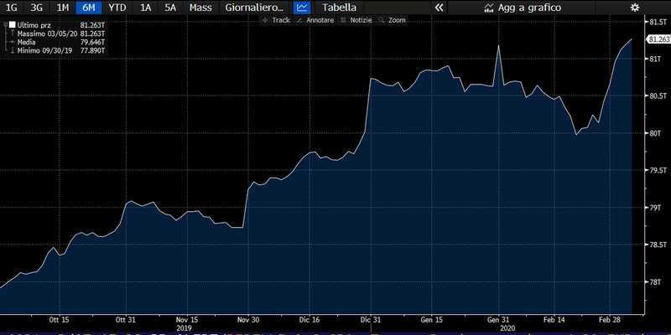Viewport: 671px width, 335px height.
Task: Click the Nov 15 date label
Action: click(187, 320)
